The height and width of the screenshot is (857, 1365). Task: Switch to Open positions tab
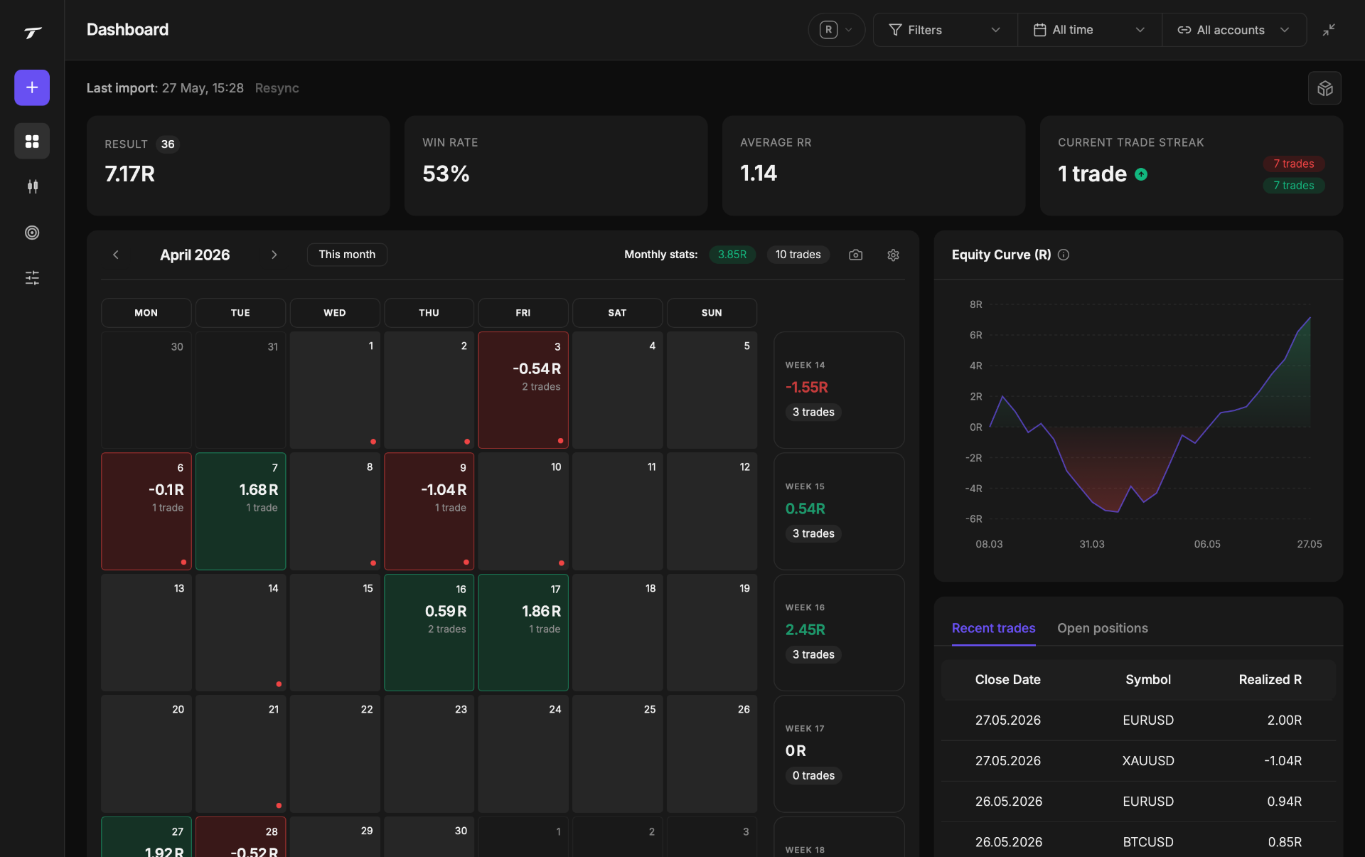(1103, 629)
